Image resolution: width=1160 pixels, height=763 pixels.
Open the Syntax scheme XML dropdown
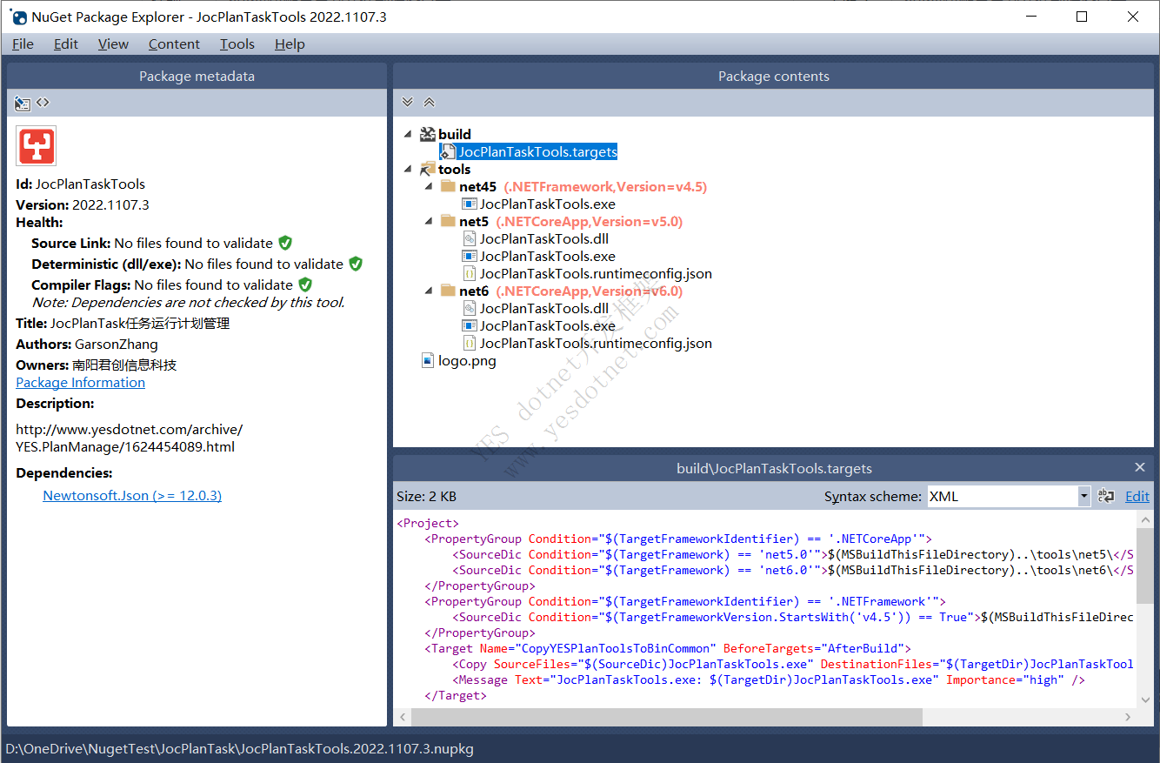pyautogui.click(x=1083, y=497)
